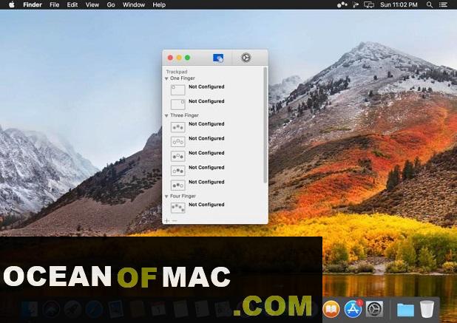Open the Finder menu
This screenshot has width=457, height=323.
33,4
